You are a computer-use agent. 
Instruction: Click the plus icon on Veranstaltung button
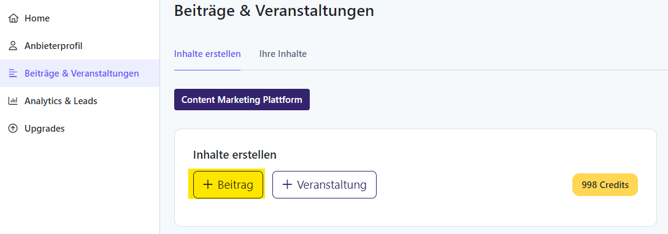pyautogui.click(x=287, y=184)
